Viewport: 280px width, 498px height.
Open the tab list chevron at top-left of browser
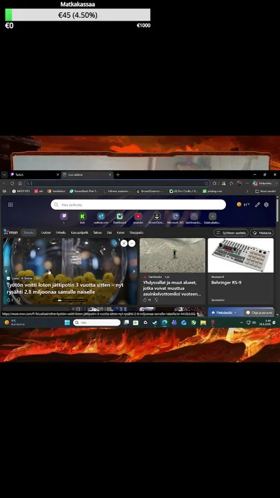click(x=4, y=175)
